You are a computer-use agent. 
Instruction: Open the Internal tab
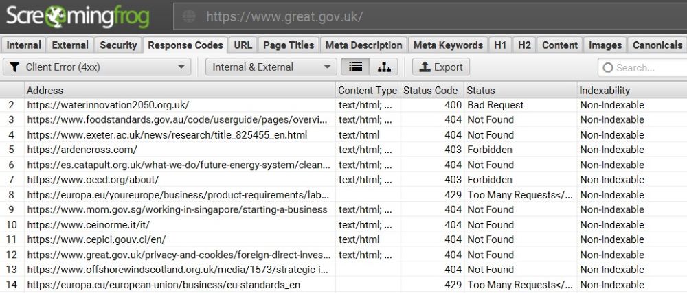click(23, 45)
